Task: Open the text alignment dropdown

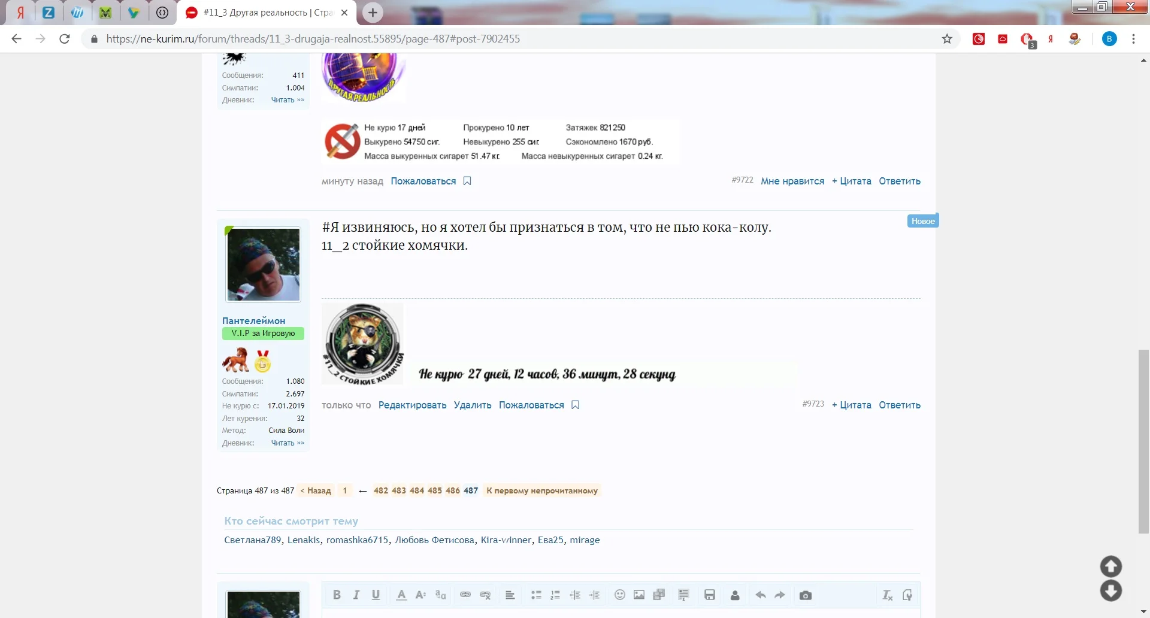Action: pyautogui.click(x=510, y=595)
